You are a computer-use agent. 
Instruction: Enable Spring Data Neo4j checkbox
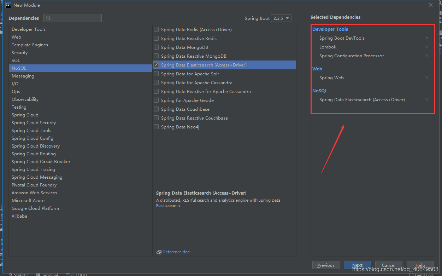156,127
